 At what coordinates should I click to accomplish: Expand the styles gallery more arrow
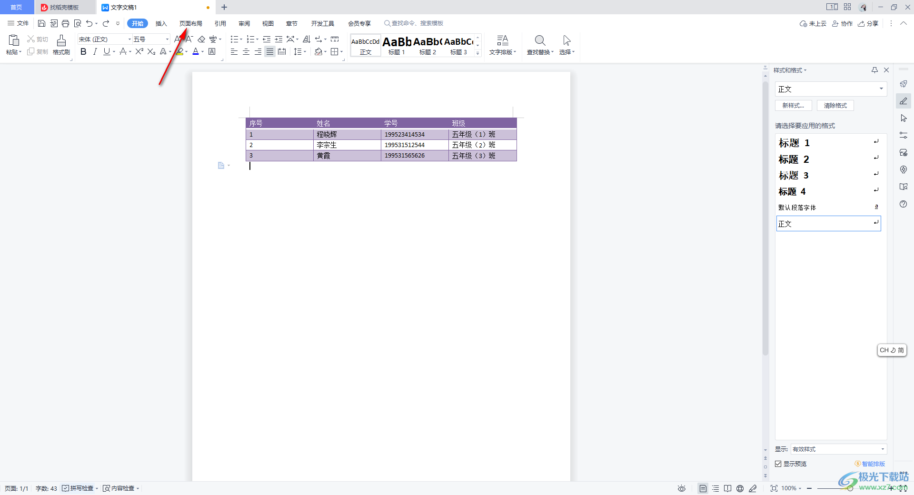478,53
